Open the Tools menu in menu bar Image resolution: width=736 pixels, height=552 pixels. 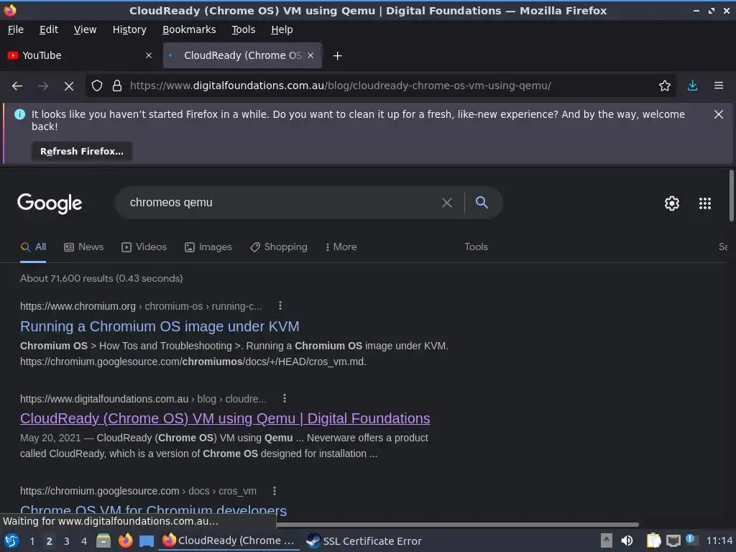pos(243,29)
